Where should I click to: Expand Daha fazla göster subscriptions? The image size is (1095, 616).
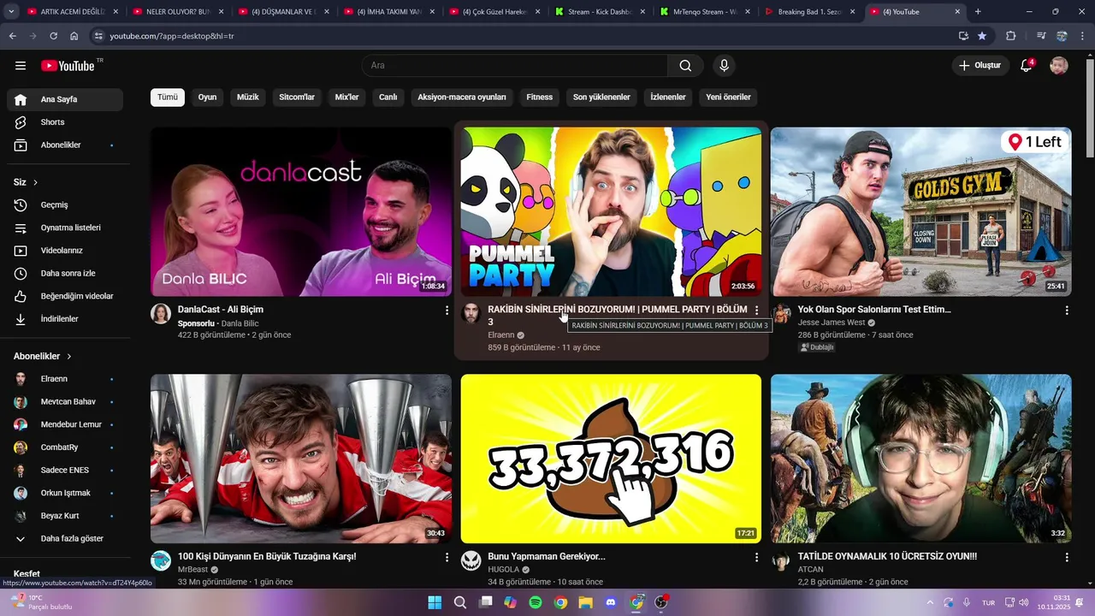click(x=65, y=538)
